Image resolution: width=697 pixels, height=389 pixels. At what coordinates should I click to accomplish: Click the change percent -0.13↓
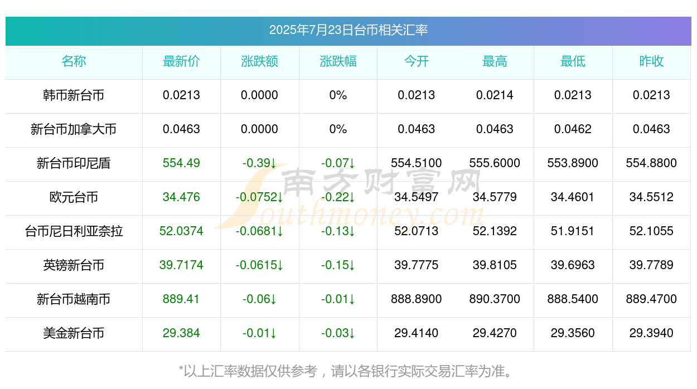tap(338, 231)
